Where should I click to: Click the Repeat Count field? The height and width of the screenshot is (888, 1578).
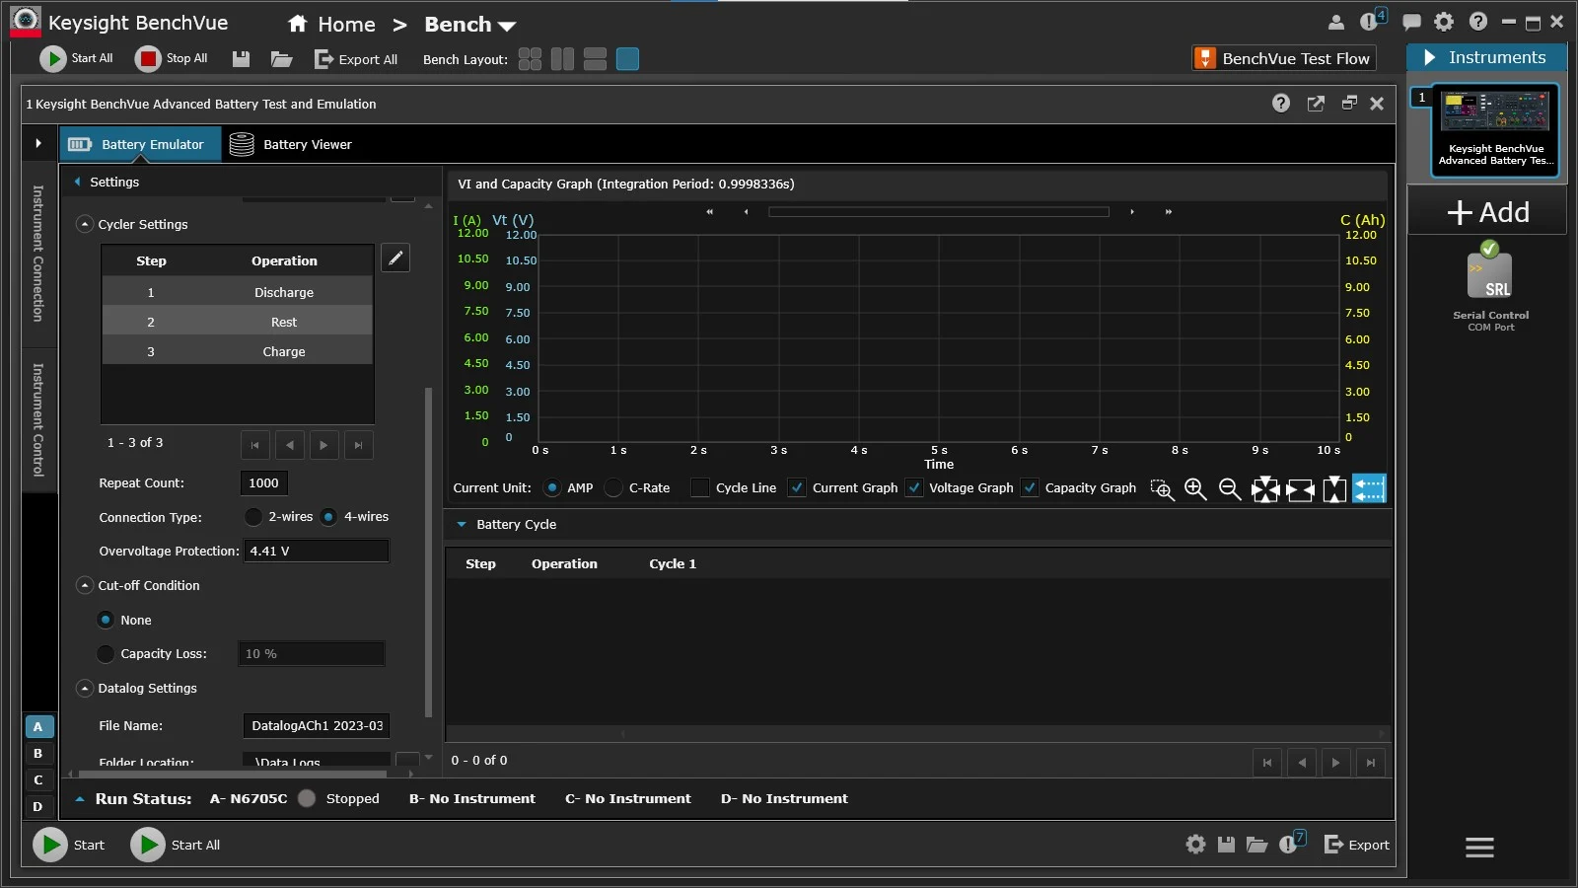(x=263, y=482)
